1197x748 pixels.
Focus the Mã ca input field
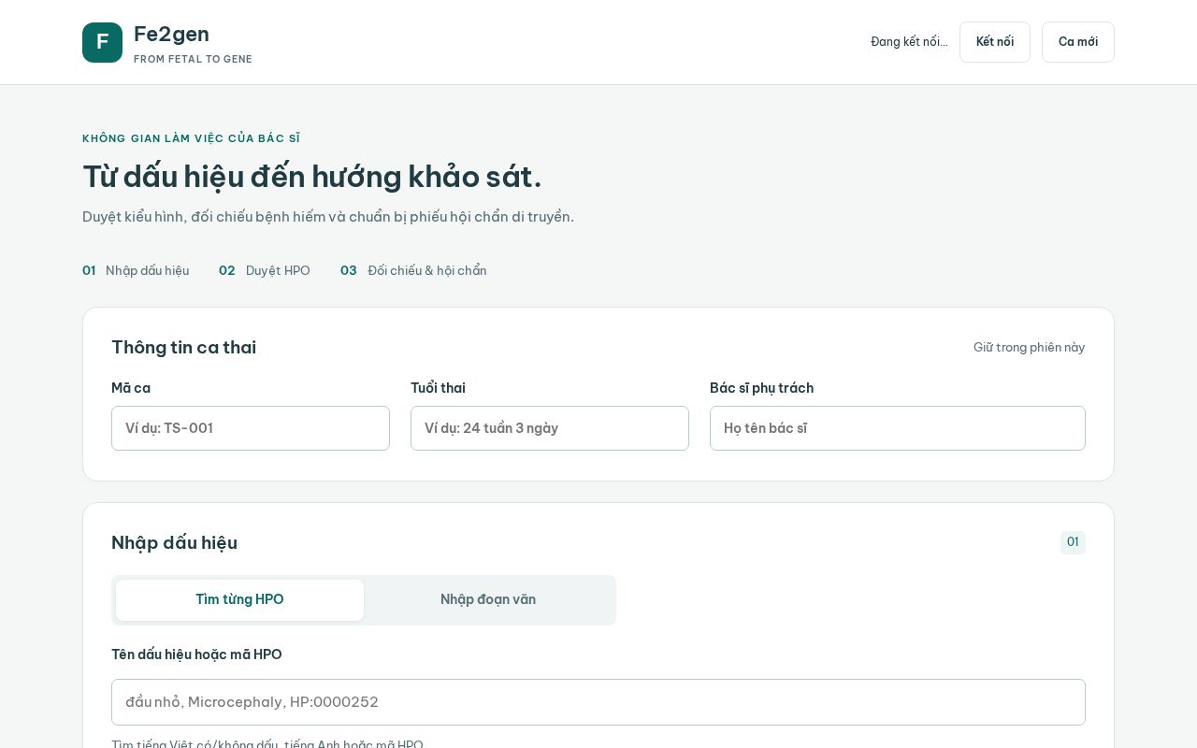[x=251, y=428]
